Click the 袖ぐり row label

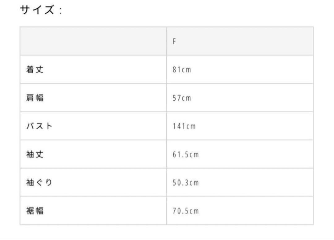(39, 182)
